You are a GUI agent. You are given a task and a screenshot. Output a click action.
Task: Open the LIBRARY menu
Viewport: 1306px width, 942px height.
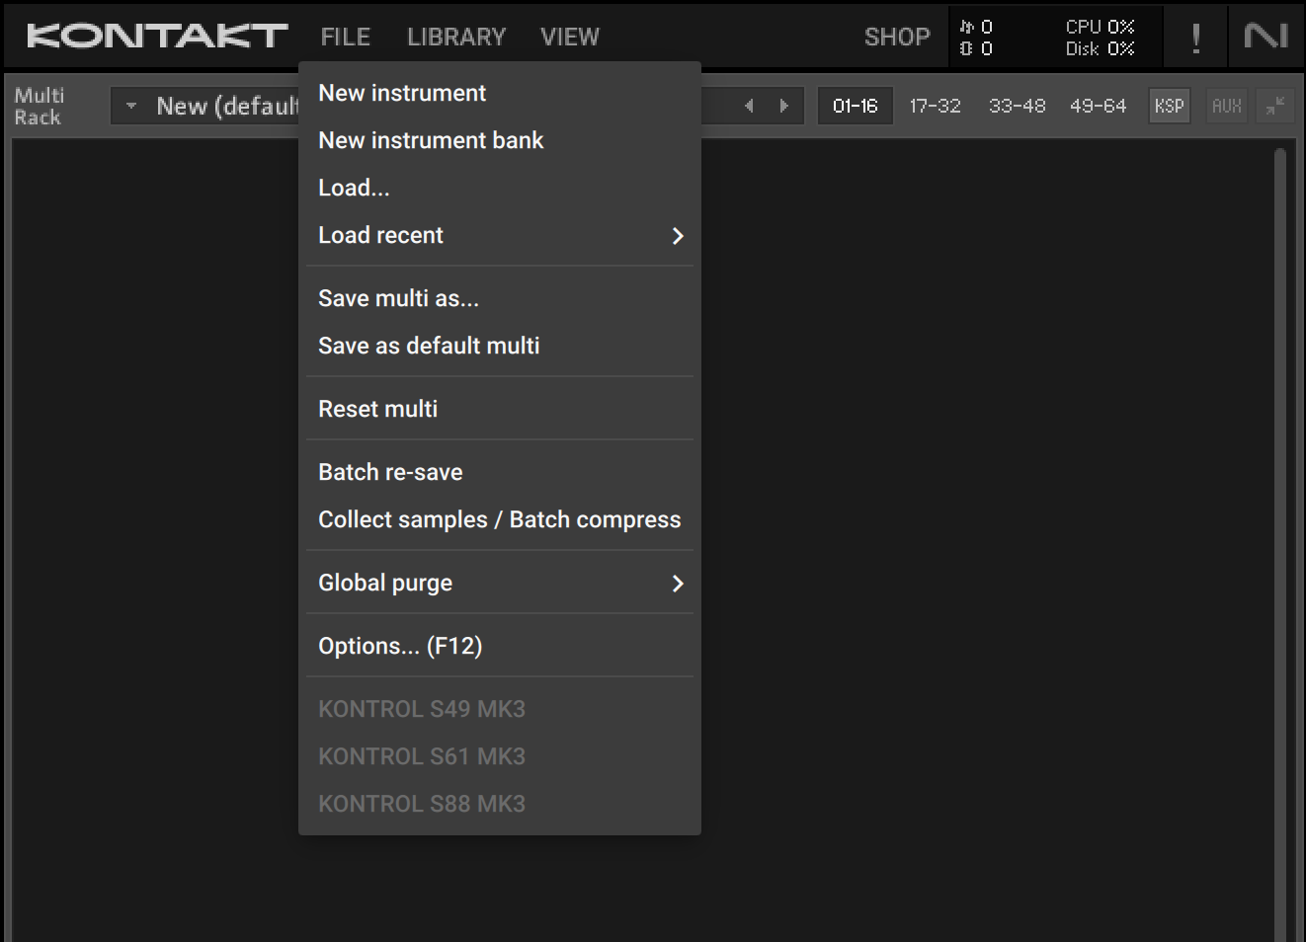click(456, 37)
